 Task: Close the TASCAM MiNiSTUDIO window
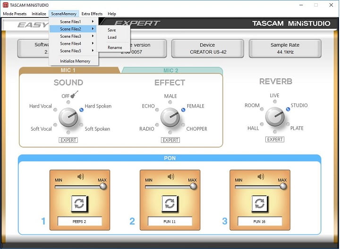click(331, 5)
